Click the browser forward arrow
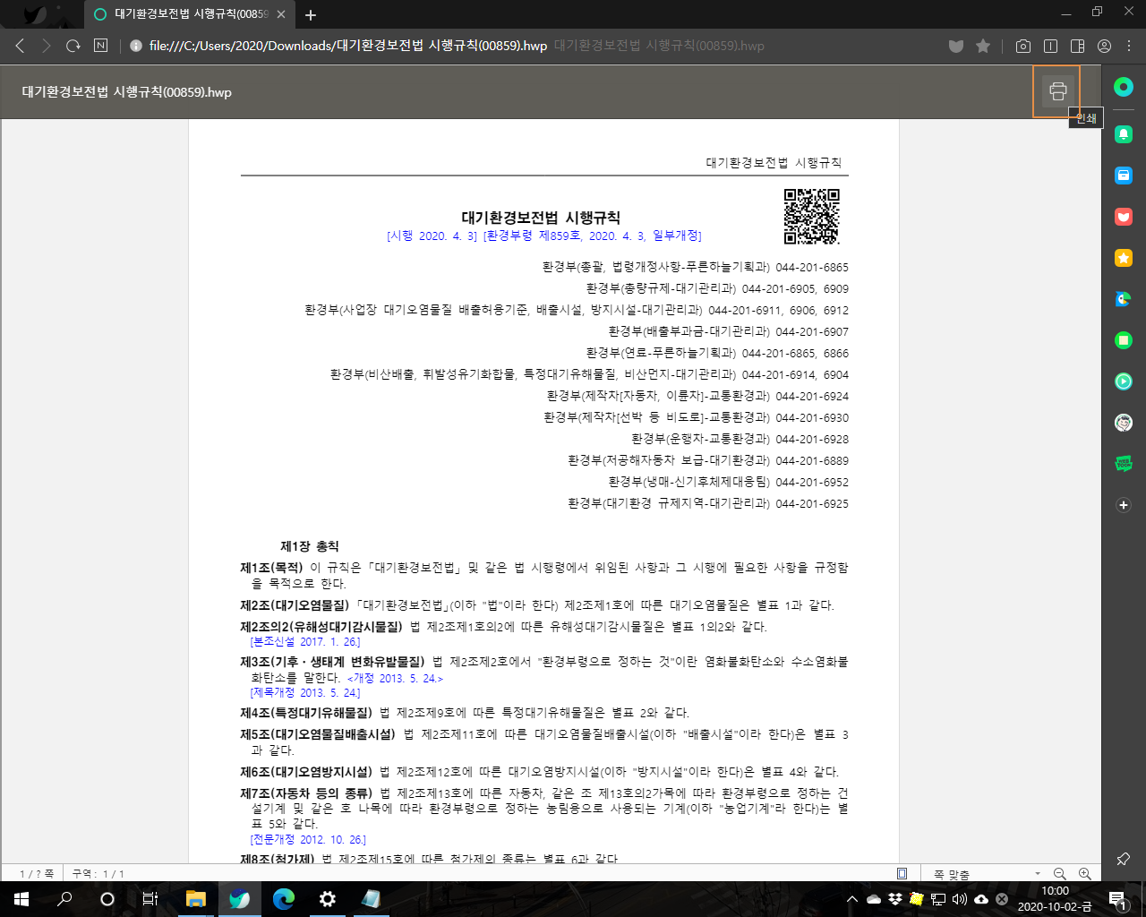This screenshot has width=1146, height=917. [x=47, y=46]
